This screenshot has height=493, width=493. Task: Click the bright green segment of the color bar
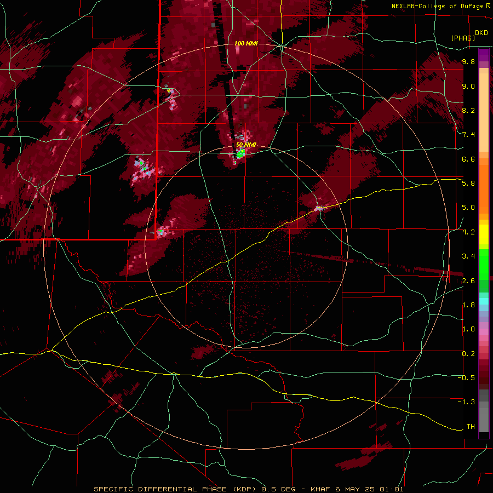[x=484, y=265]
